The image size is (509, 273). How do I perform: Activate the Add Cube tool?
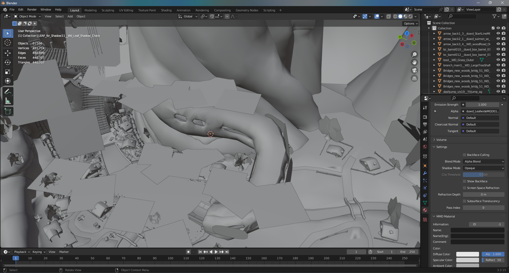(8, 111)
